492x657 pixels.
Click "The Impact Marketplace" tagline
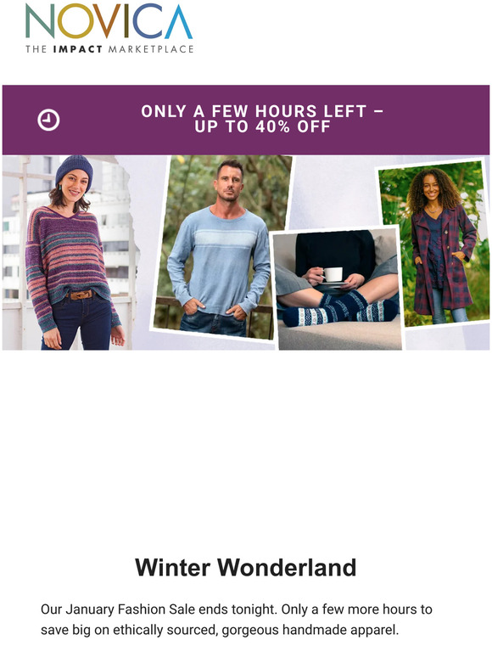point(109,49)
